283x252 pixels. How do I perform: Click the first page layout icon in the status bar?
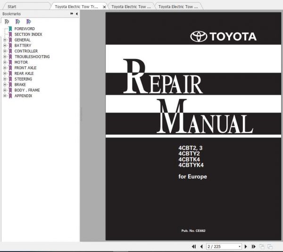coord(262,246)
